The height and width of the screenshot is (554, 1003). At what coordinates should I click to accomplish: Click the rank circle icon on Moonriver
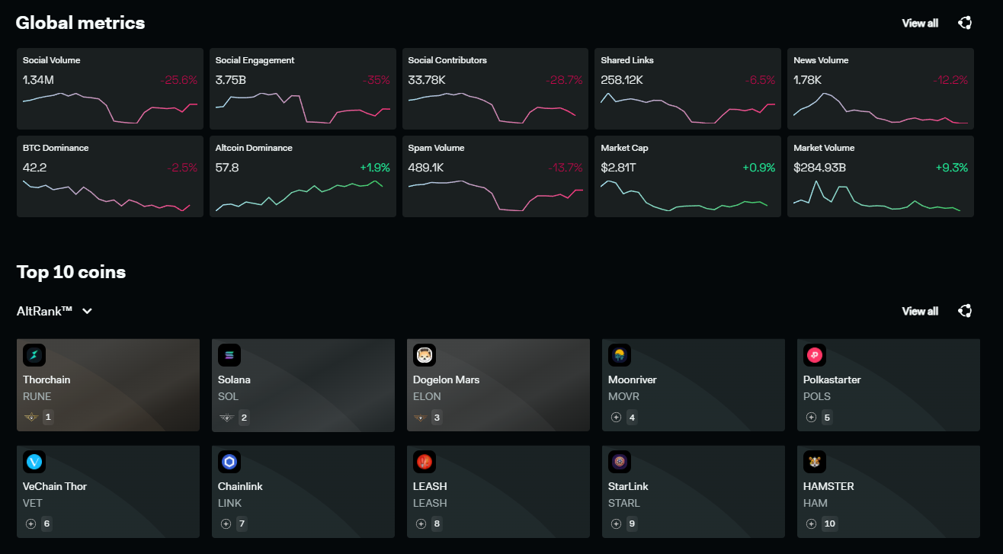pos(616,418)
